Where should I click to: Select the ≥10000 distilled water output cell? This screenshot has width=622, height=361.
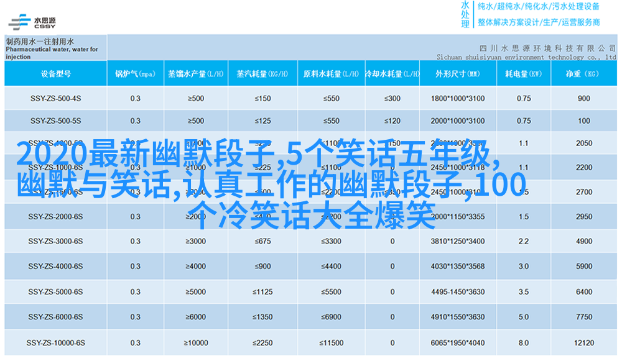[x=195, y=343]
